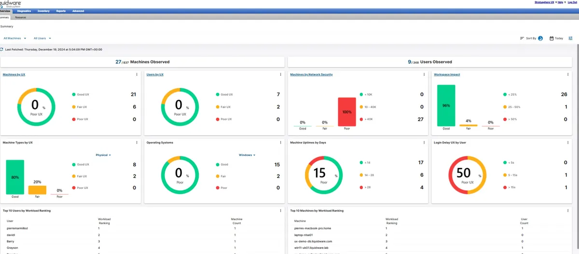This screenshot has height=254, width=579.
Task: Click the green 96% Workspace Impact bar
Action: (446, 105)
